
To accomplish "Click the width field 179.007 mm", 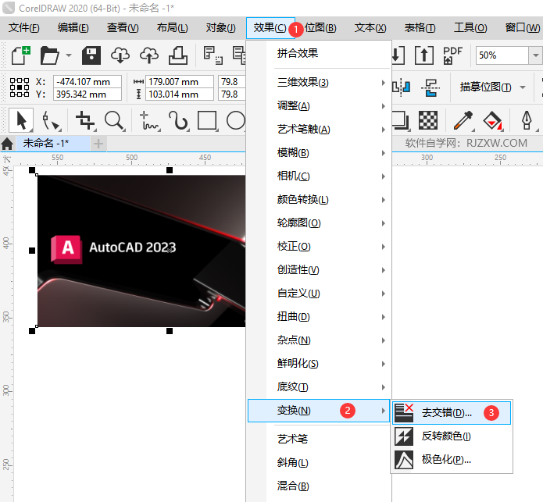I will click(180, 82).
